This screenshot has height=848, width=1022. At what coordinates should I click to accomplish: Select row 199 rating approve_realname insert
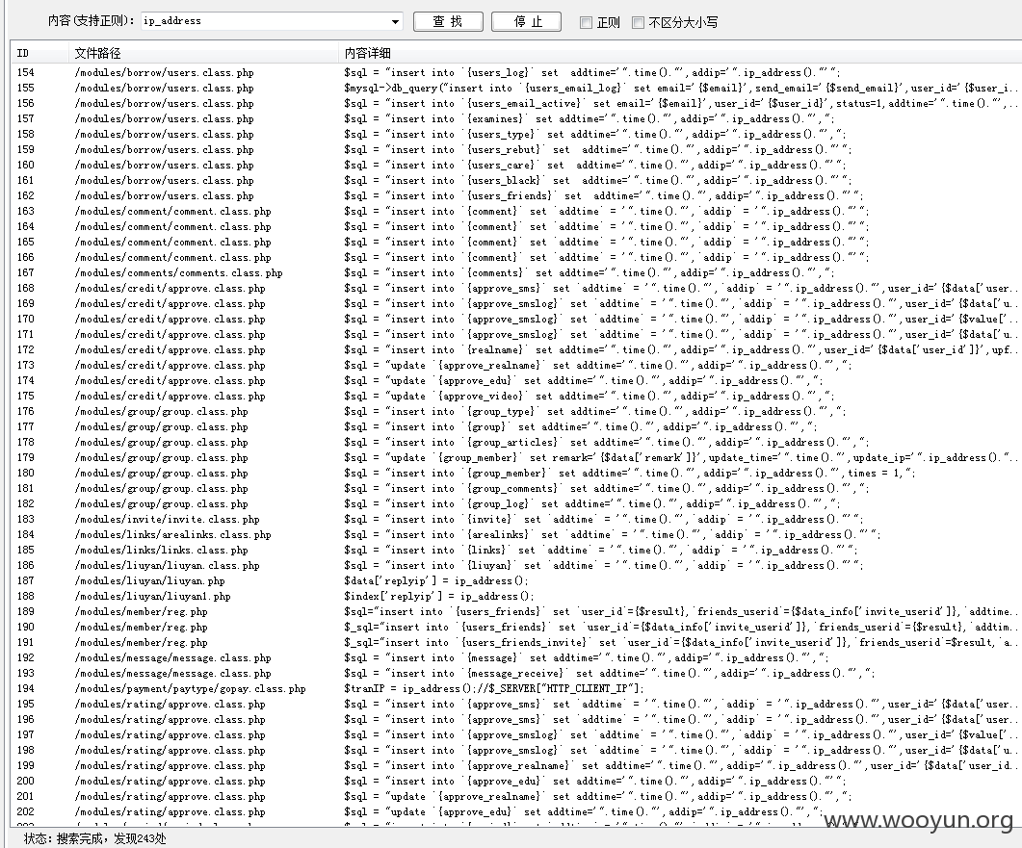[x=680, y=766]
